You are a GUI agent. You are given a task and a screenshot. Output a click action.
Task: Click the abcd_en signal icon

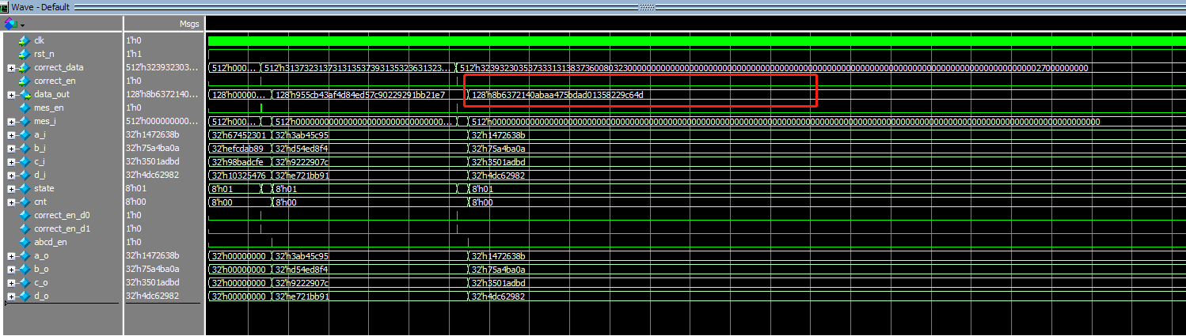click(x=24, y=242)
